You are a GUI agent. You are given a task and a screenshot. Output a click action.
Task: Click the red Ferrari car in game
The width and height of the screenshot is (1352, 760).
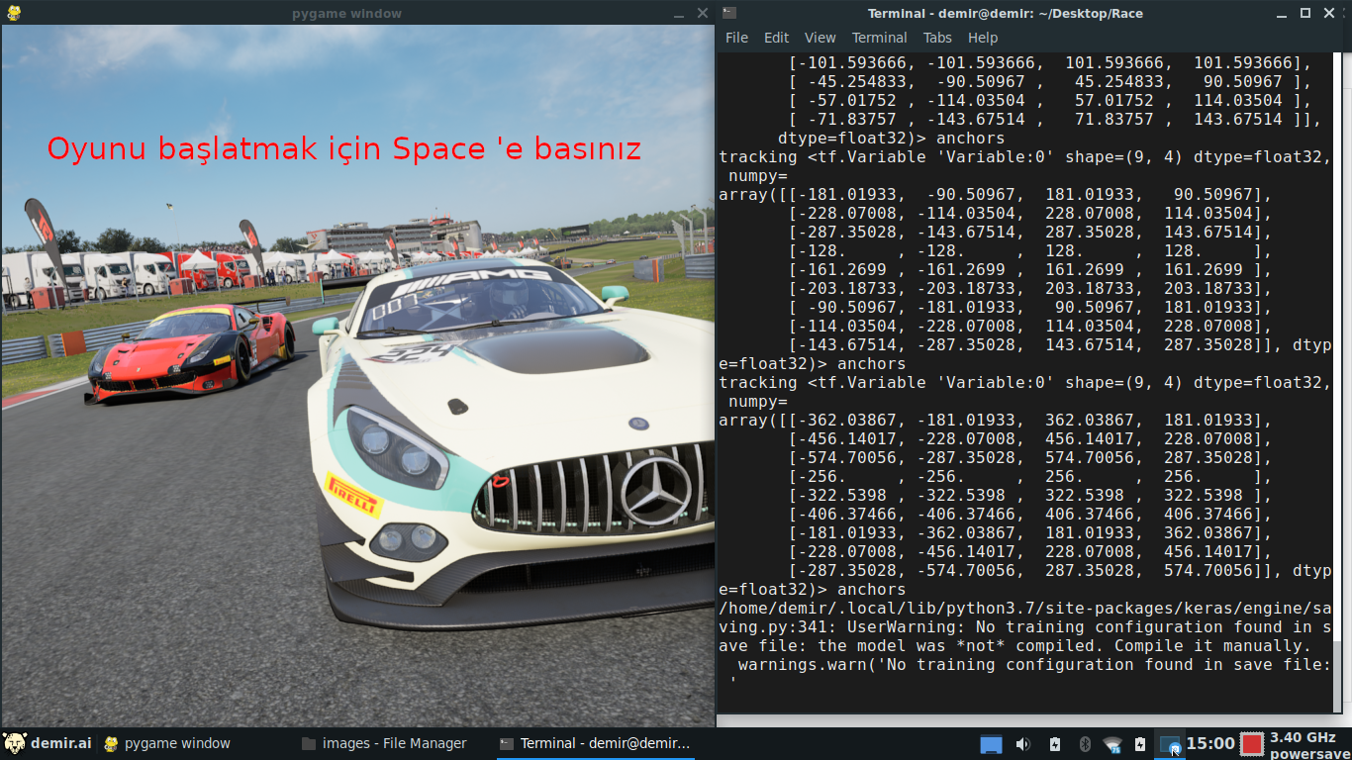190,353
